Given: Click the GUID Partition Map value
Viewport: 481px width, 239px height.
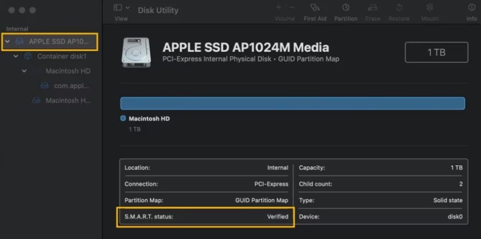Looking at the screenshot, I should pos(262,201).
